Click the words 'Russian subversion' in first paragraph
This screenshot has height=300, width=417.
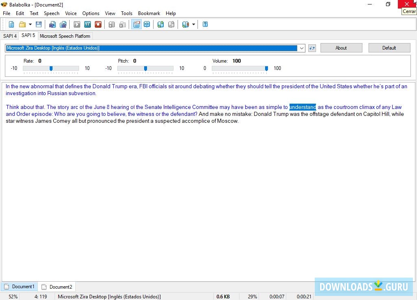tap(71, 93)
